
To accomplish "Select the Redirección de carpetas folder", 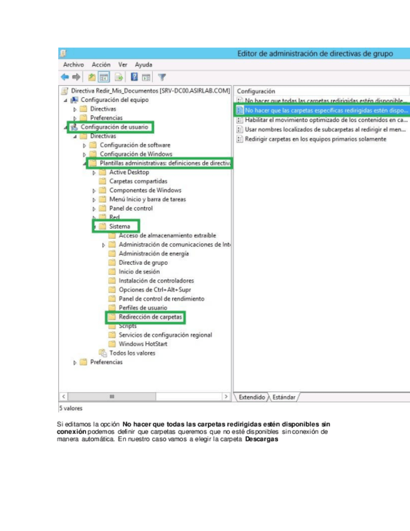I will (150, 317).
